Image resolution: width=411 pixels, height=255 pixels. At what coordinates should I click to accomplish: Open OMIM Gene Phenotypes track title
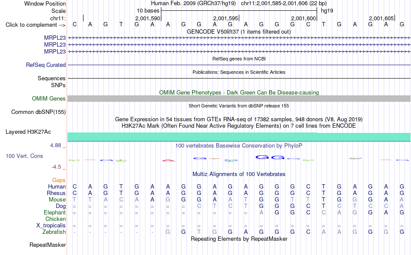(x=239, y=93)
